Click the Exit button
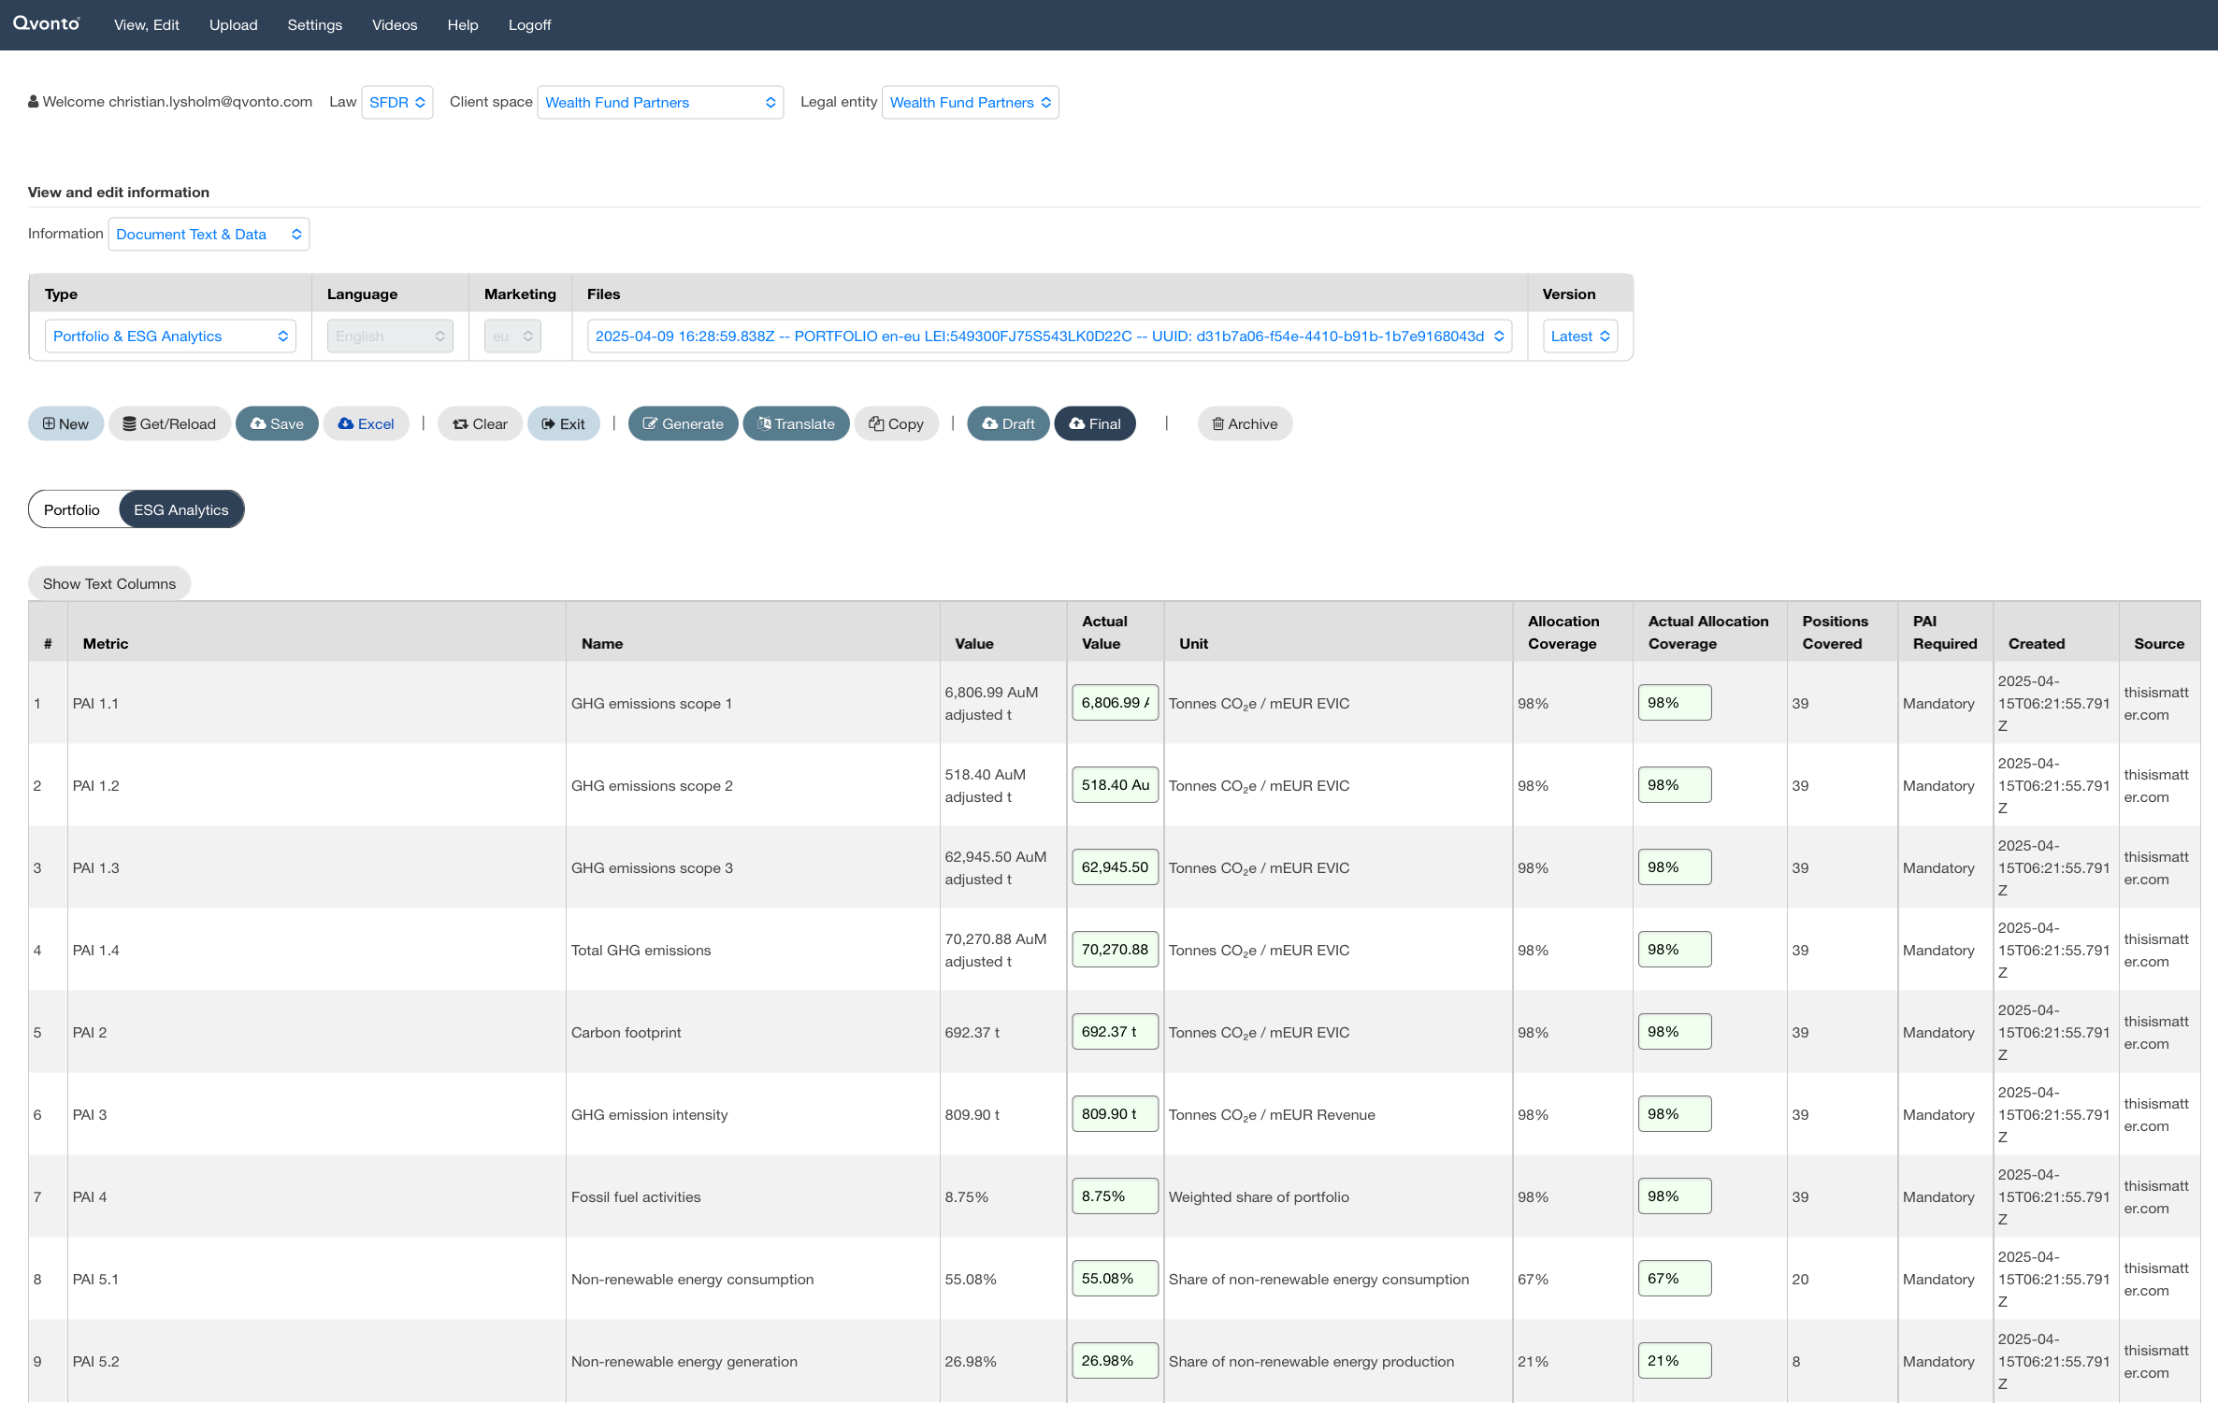Viewport: 2218px width, 1403px height. pyautogui.click(x=563, y=423)
